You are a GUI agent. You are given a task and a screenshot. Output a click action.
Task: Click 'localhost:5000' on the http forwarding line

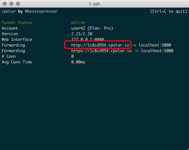click(155, 45)
